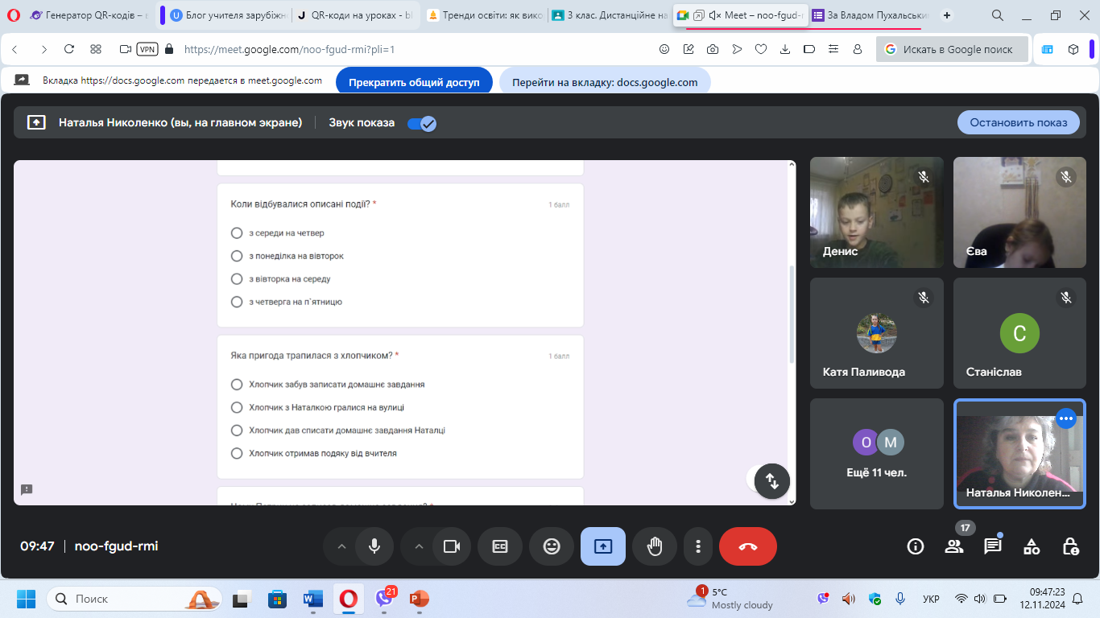Click Прекратить общий доступ button
The height and width of the screenshot is (618, 1100).
[414, 82]
